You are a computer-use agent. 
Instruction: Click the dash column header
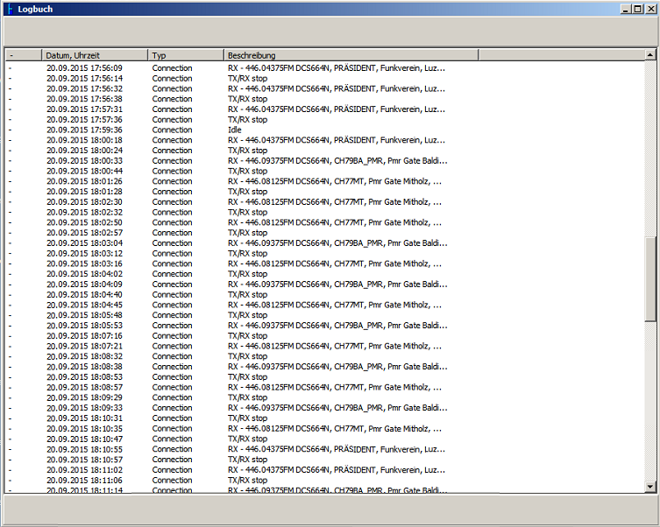coord(24,55)
